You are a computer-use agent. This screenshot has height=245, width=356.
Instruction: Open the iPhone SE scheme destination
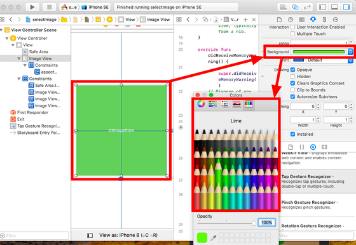point(95,7)
